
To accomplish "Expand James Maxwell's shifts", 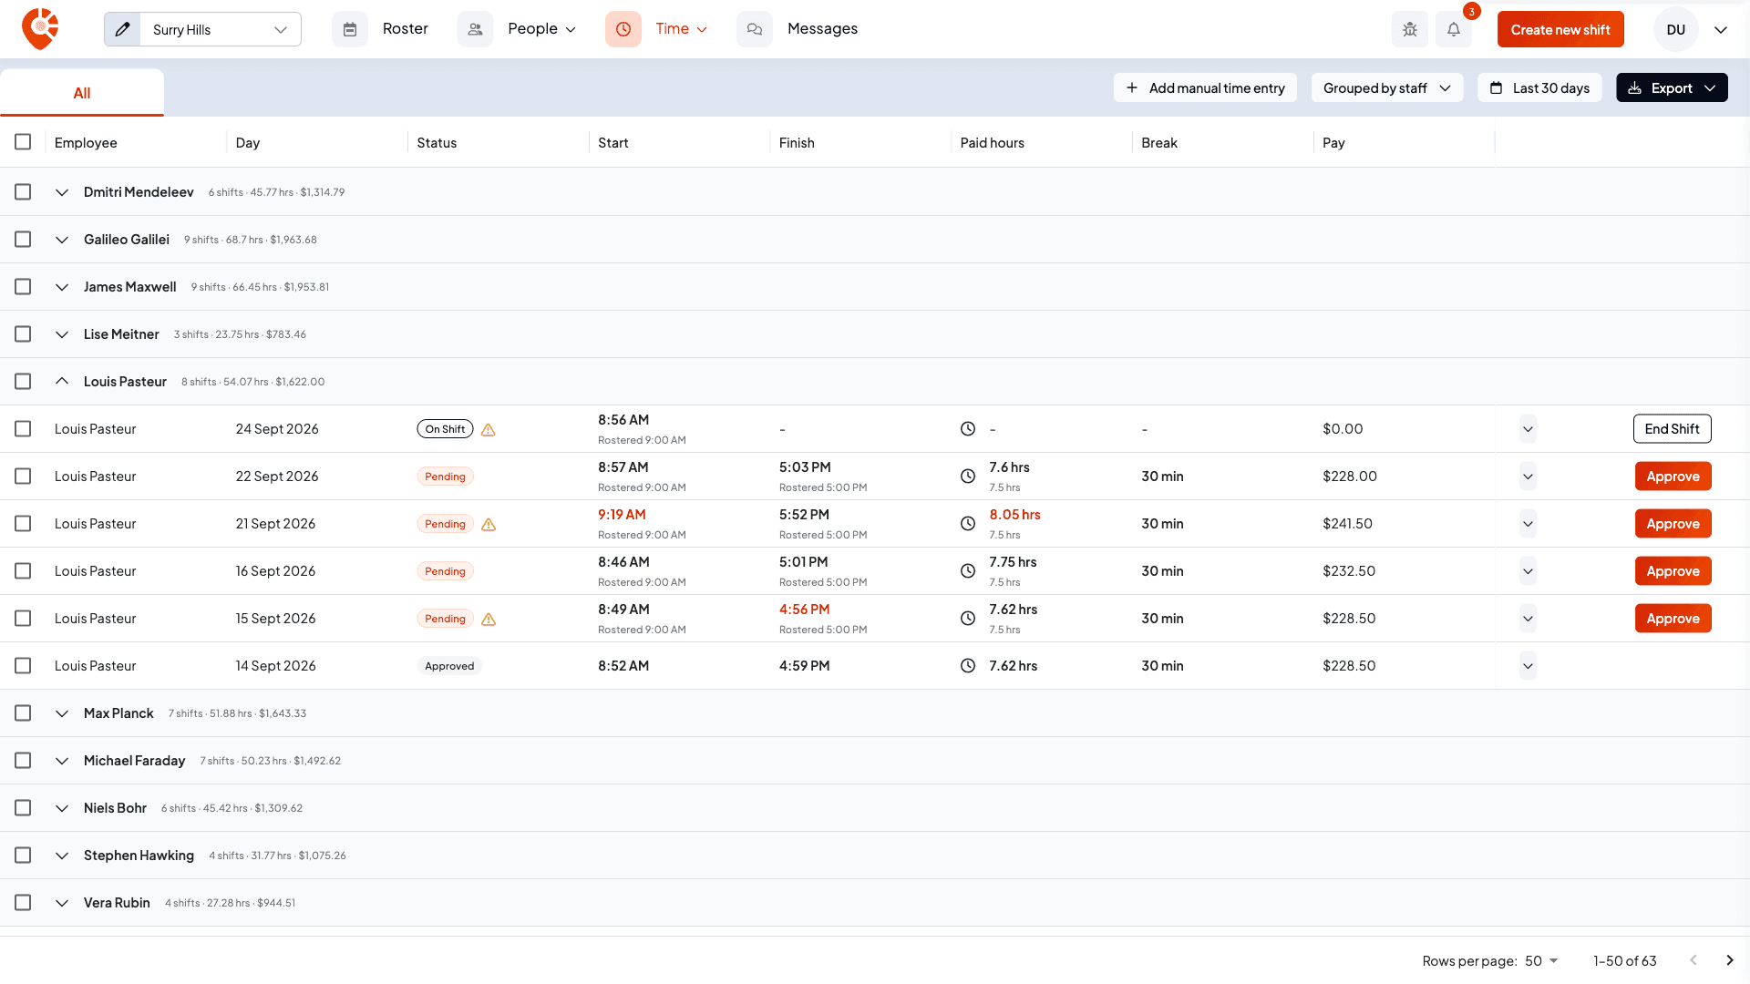I will (x=62, y=287).
